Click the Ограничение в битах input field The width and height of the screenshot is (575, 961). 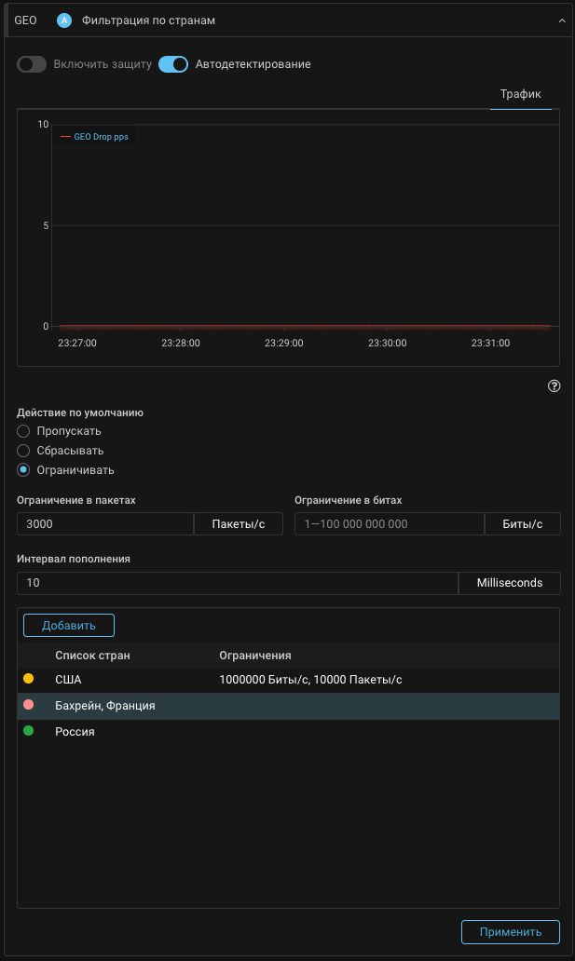389,524
